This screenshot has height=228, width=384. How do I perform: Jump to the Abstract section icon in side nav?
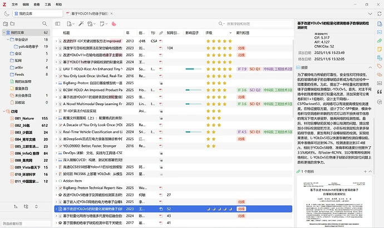click(x=380, y=32)
